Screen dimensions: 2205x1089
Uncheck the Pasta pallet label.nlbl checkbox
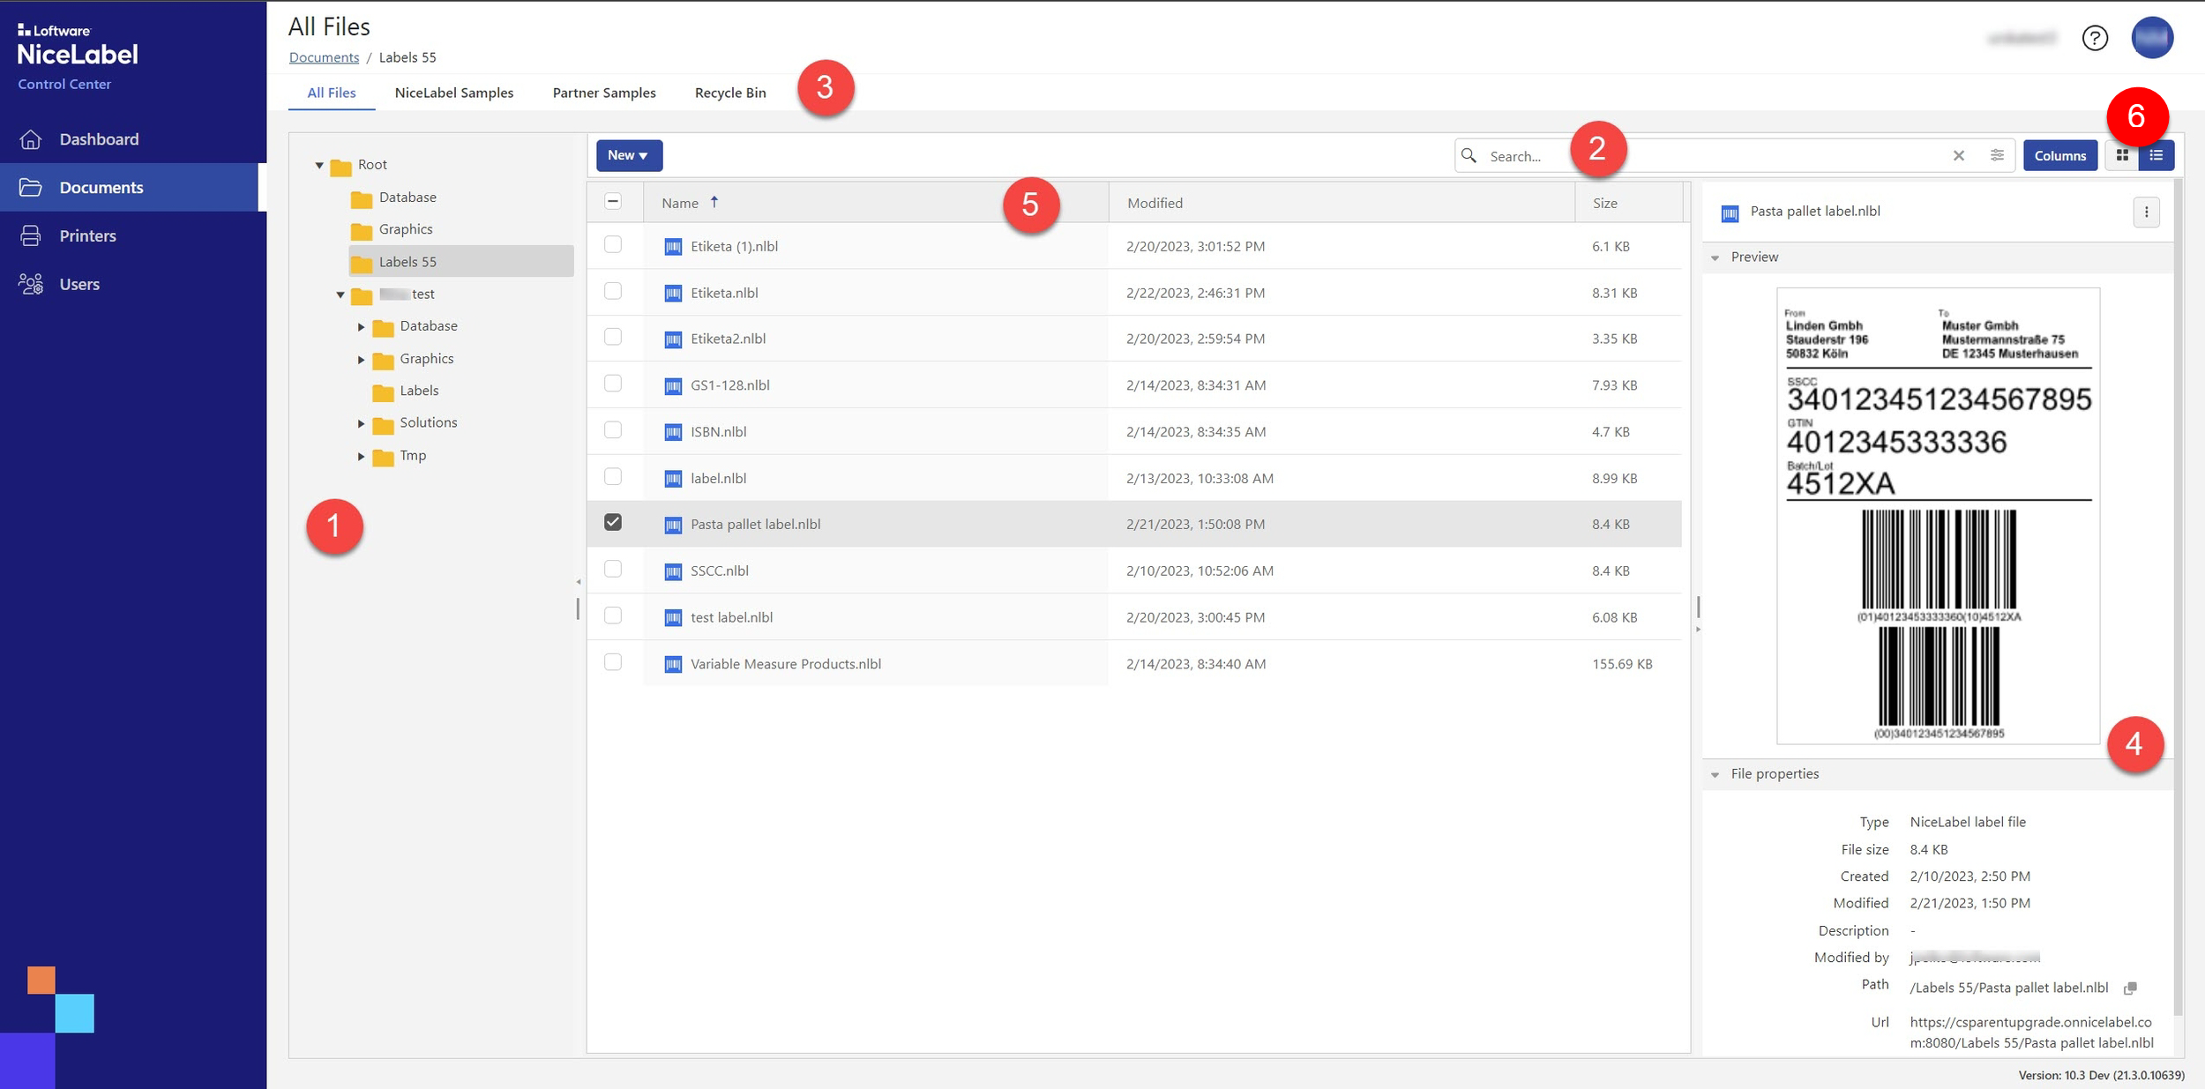[613, 522]
